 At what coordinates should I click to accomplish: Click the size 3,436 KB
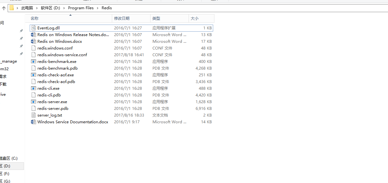coord(204,82)
